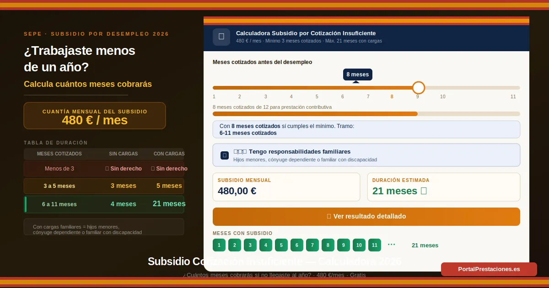Click '6-11 meses cotizados' bracket text
The image size is (549, 288).
pyautogui.click(x=248, y=133)
